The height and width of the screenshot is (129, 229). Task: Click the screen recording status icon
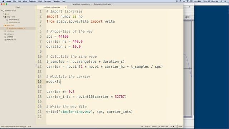click(x=177, y=1)
